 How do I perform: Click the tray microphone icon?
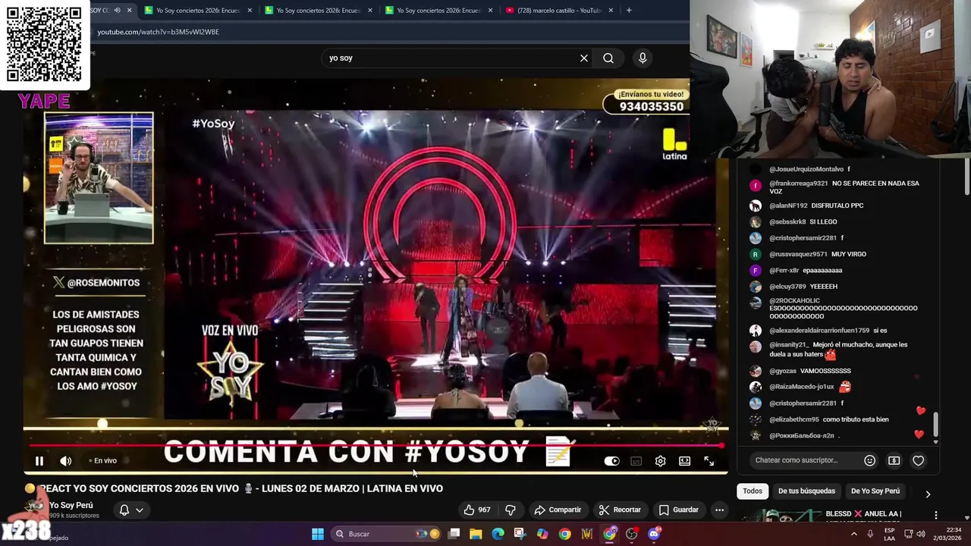coord(870,534)
